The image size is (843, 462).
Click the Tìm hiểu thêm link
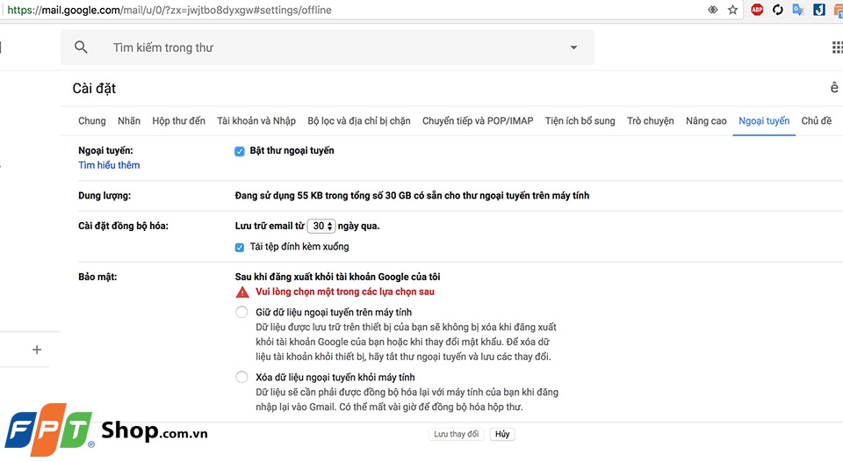click(x=109, y=165)
